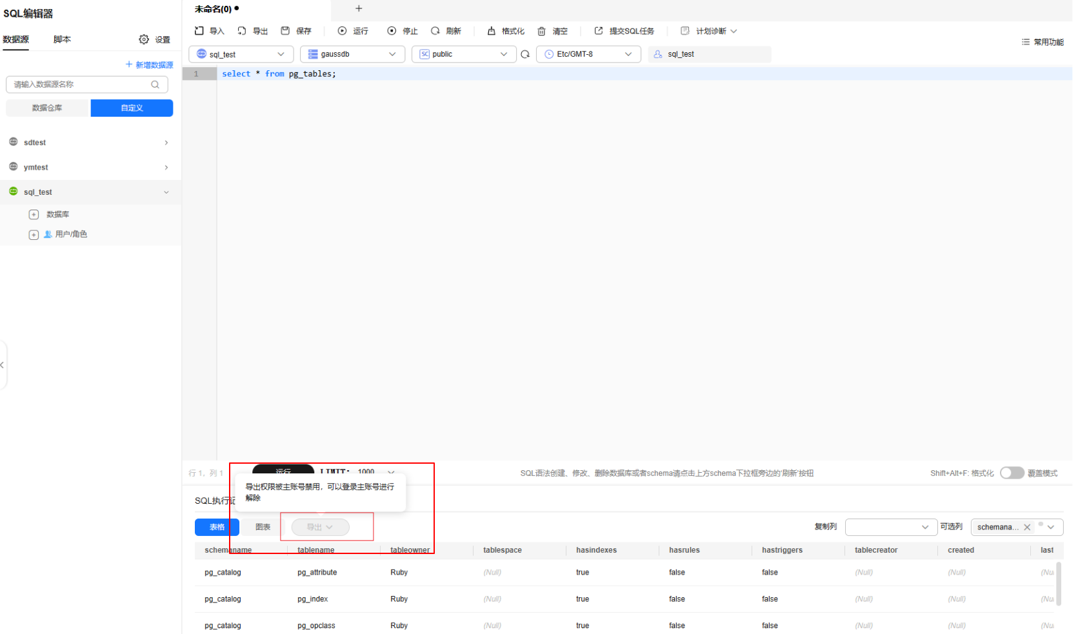Viewport: 1089px width, 634px height.
Task: Open the Etc/GMT-8 timezone dropdown
Action: tap(588, 54)
